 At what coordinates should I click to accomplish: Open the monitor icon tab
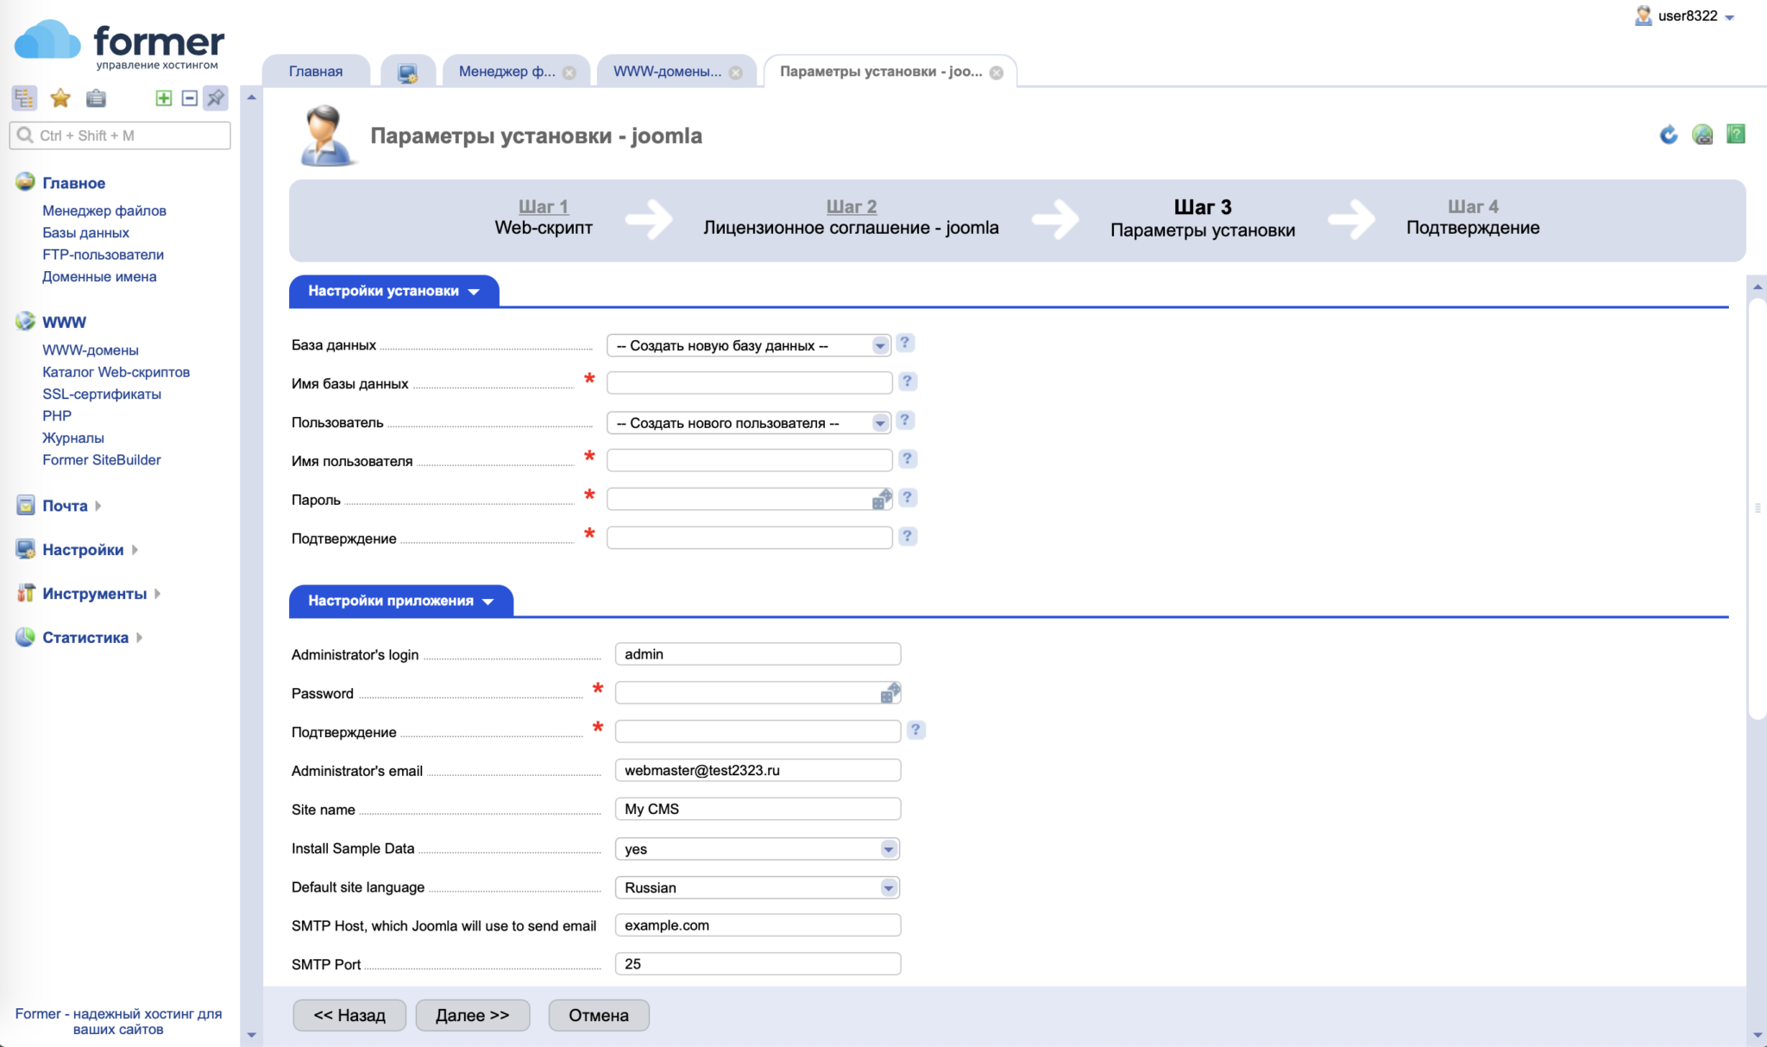(407, 73)
